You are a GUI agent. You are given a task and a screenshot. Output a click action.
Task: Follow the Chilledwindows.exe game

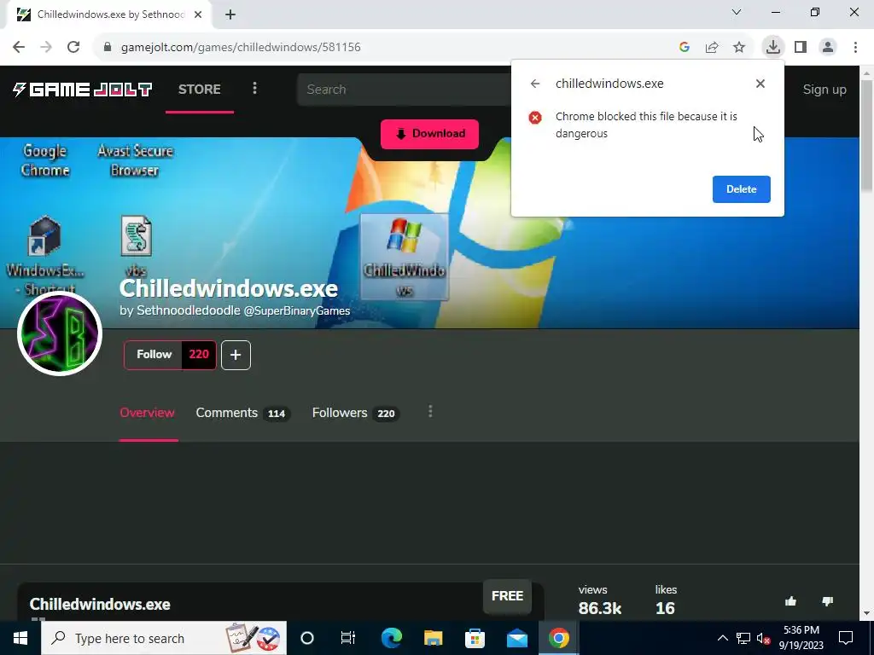click(154, 355)
